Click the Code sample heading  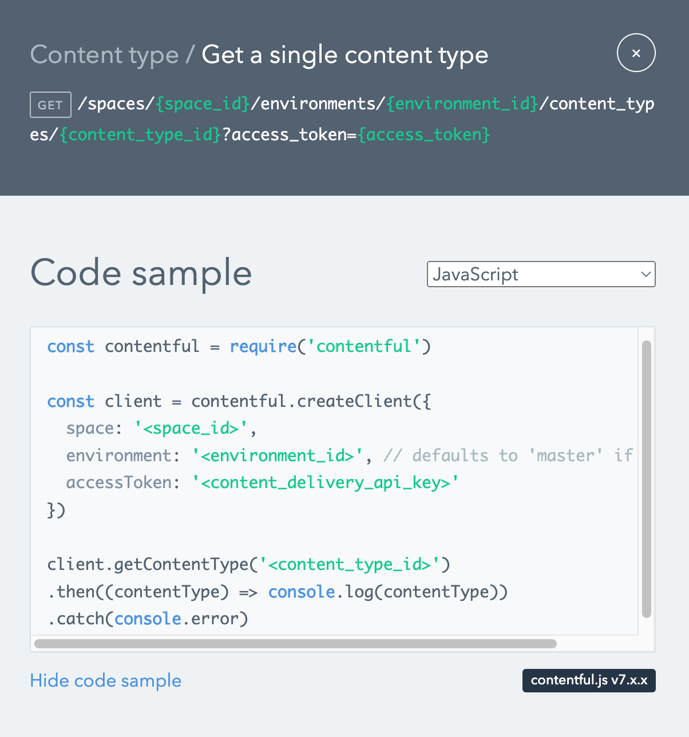141,272
